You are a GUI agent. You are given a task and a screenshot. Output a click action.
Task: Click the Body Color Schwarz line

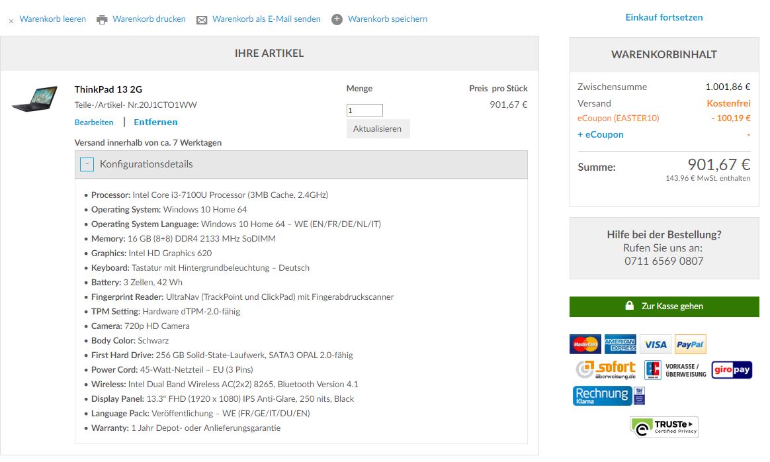(x=130, y=340)
